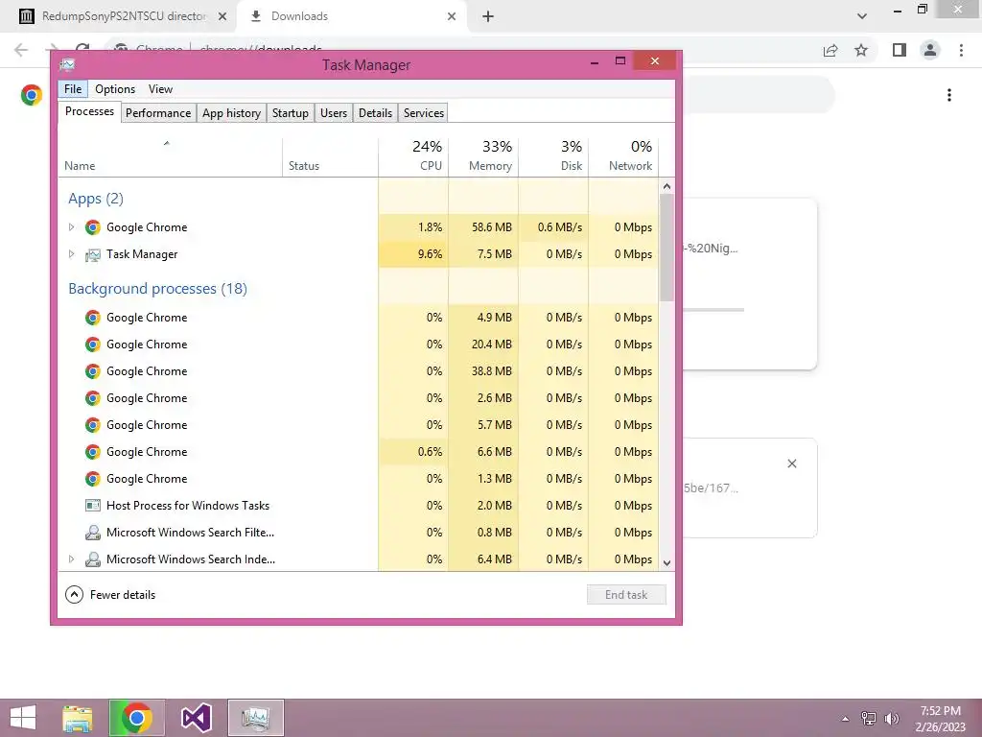Click the process list scroll up arrow
Viewport: 982px width, 737px height.
(x=667, y=186)
